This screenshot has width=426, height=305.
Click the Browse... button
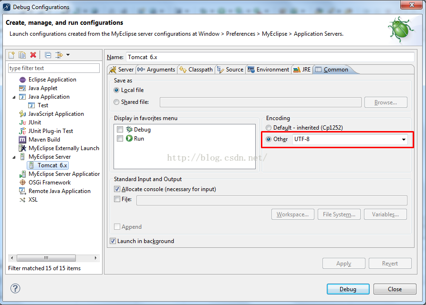[x=386, y=102]
